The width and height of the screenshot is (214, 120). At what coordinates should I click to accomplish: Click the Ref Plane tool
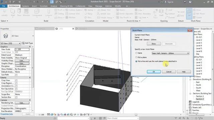click(199, 14)
